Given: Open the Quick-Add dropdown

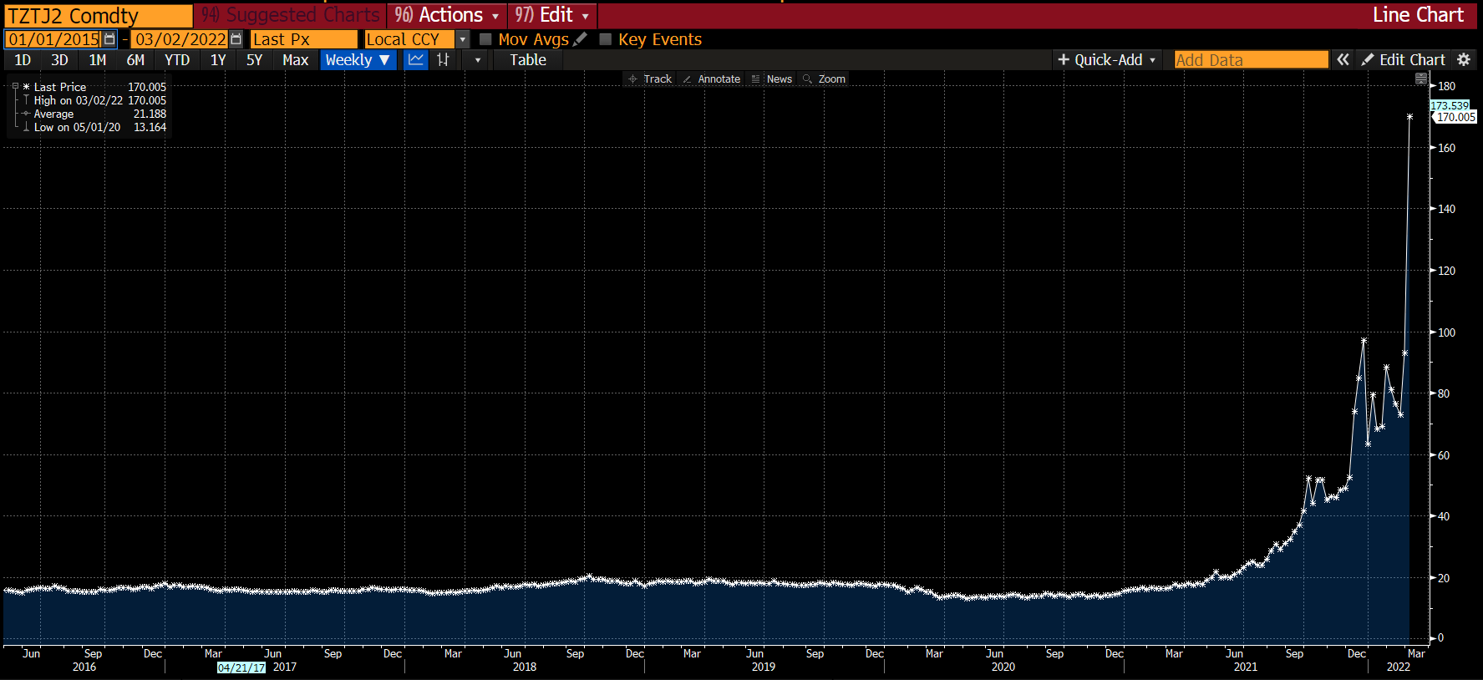Looking at the screenshot, I should tap(1107, 60).
